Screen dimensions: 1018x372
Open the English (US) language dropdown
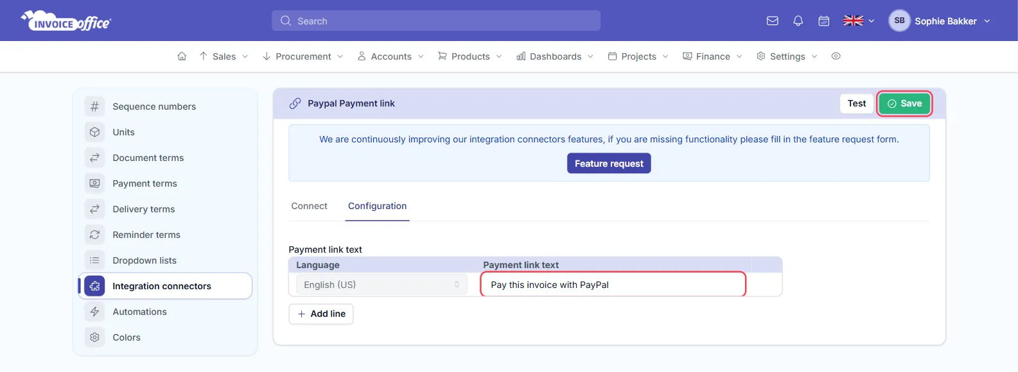pyautogui.click(x=382, y=285)
